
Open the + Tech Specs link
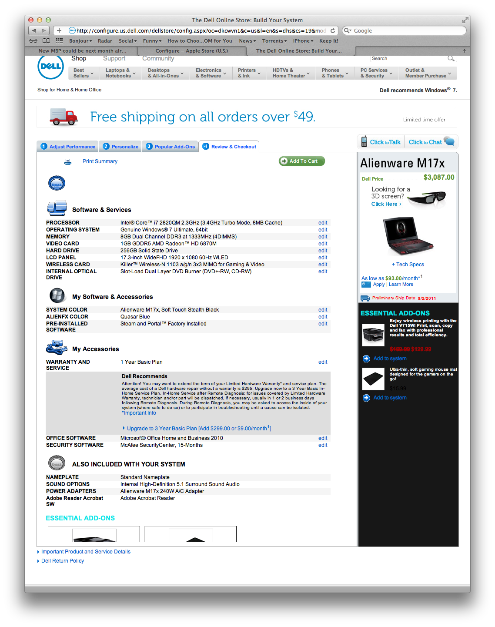point(408,265)
